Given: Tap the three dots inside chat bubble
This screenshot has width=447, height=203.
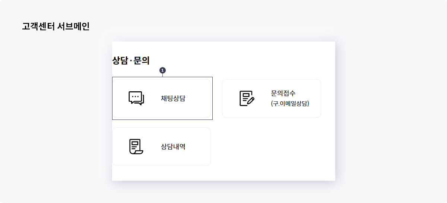Looking at the screenshot, I should click(x=135, y=96).
